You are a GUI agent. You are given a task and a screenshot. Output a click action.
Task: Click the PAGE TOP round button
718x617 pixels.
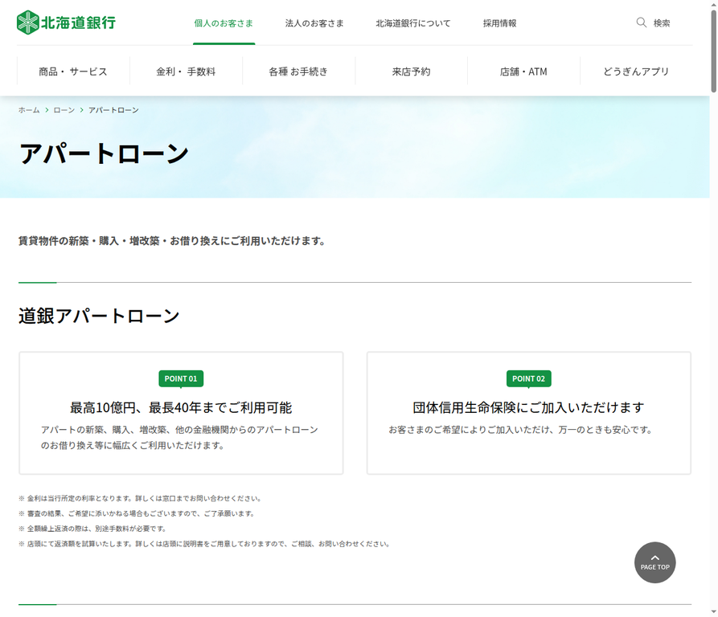[654, 562]
